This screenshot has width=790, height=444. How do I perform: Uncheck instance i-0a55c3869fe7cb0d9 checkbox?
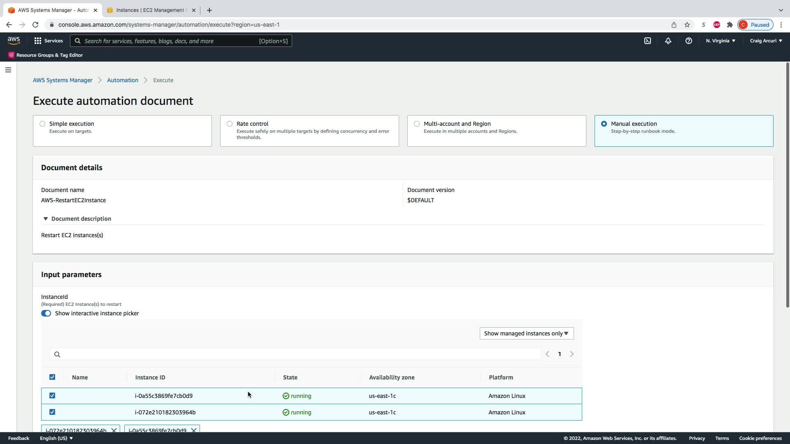click(52, 395)
